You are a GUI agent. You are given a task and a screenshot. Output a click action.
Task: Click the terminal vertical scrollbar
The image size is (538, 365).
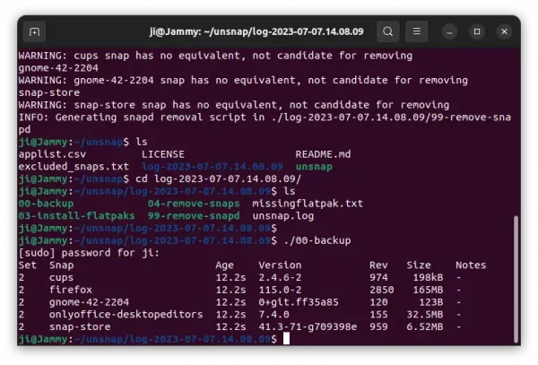pyautogui.click(x=516, y=279)
